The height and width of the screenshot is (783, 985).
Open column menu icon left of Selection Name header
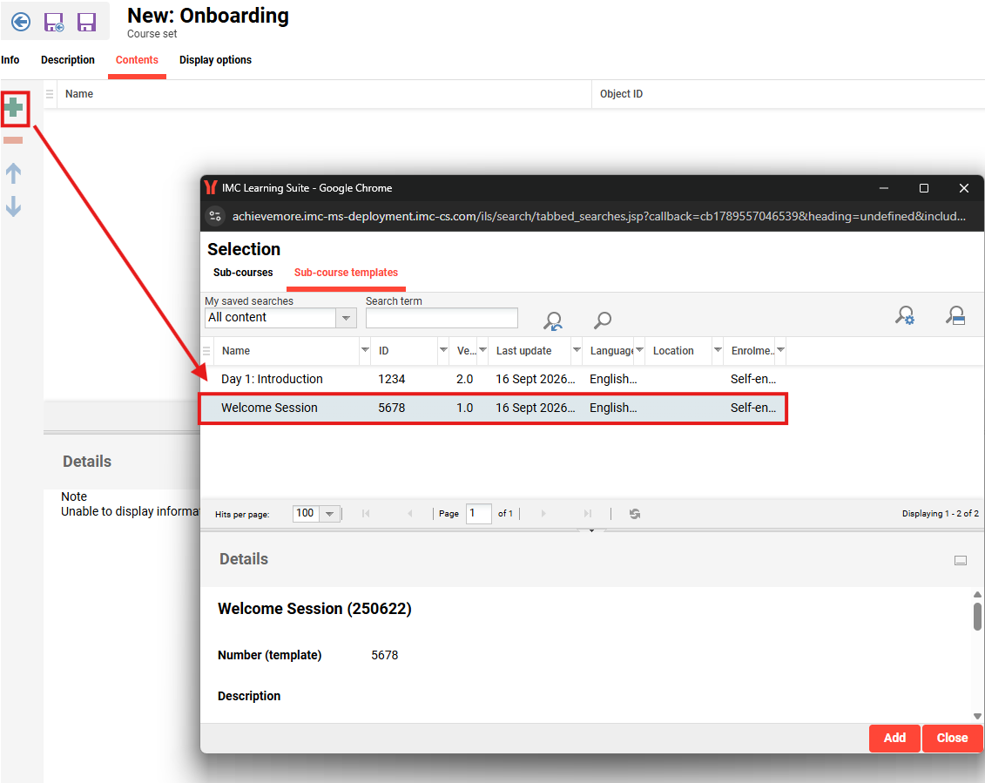click(206, 351)
